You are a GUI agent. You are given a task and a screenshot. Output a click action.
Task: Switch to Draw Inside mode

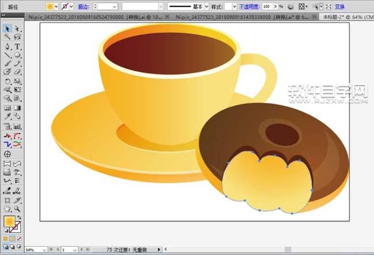(18, 246)
